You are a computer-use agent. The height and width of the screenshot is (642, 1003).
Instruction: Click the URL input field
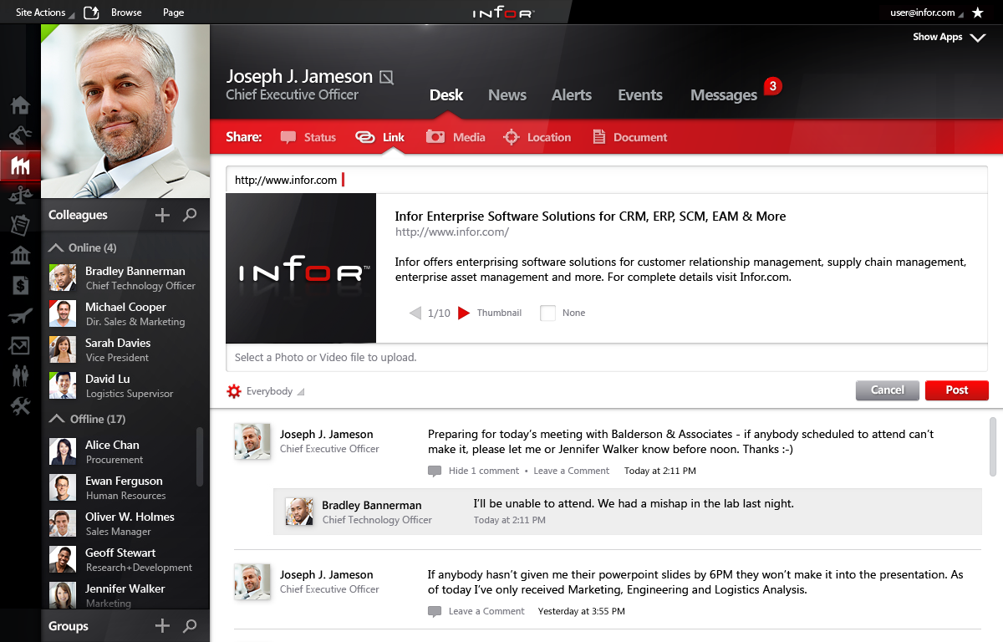pos(607,180)
